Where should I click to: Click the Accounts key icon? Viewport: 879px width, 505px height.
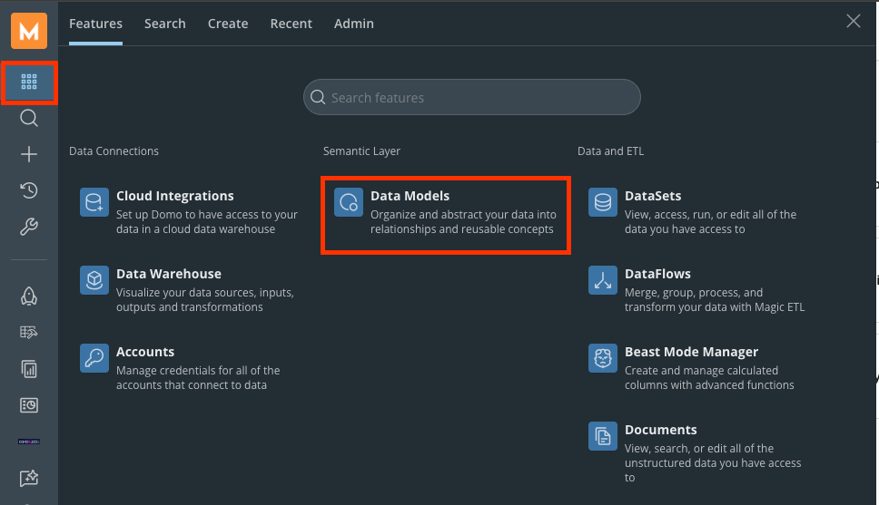click(x=94, y=358)
